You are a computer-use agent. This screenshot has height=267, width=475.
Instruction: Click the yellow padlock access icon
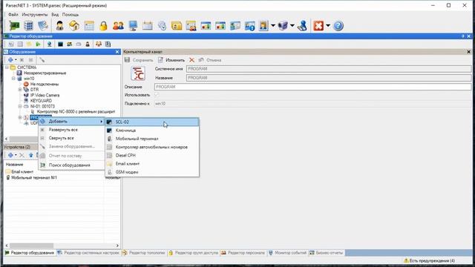[x=103, y=26]
